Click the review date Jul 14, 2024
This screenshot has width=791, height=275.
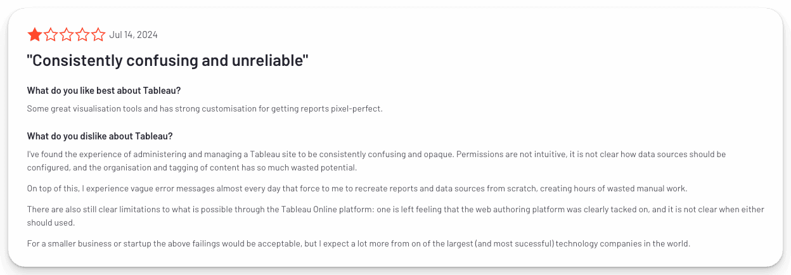coord(133,35)
